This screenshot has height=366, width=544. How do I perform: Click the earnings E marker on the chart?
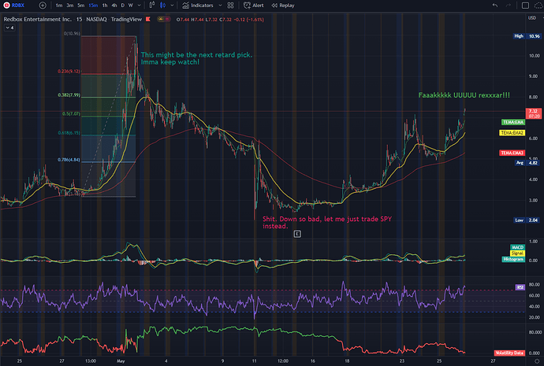[x=297, y=234]
